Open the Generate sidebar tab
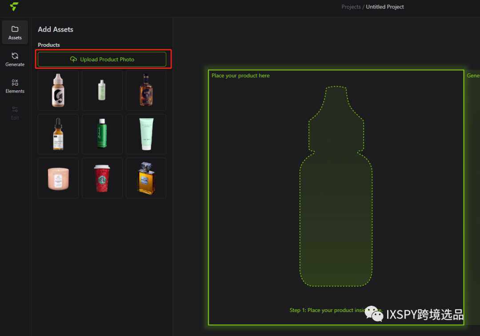This screenshot has height=336, width=480. (15, 60)
